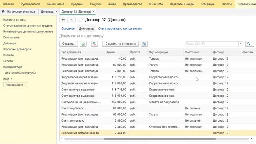Screen dimensions: 256x144
Task: Select the Реализация row with sum 2 000,00
Action: click(158, 71)
